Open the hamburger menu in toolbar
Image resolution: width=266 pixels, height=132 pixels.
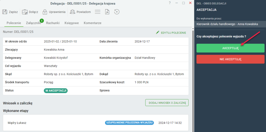pos(98,12)
